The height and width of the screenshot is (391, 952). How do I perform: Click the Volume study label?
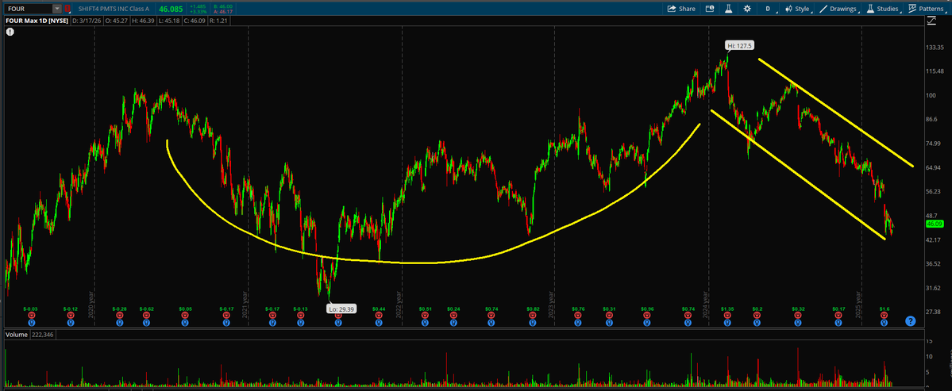tap(16, 335)
